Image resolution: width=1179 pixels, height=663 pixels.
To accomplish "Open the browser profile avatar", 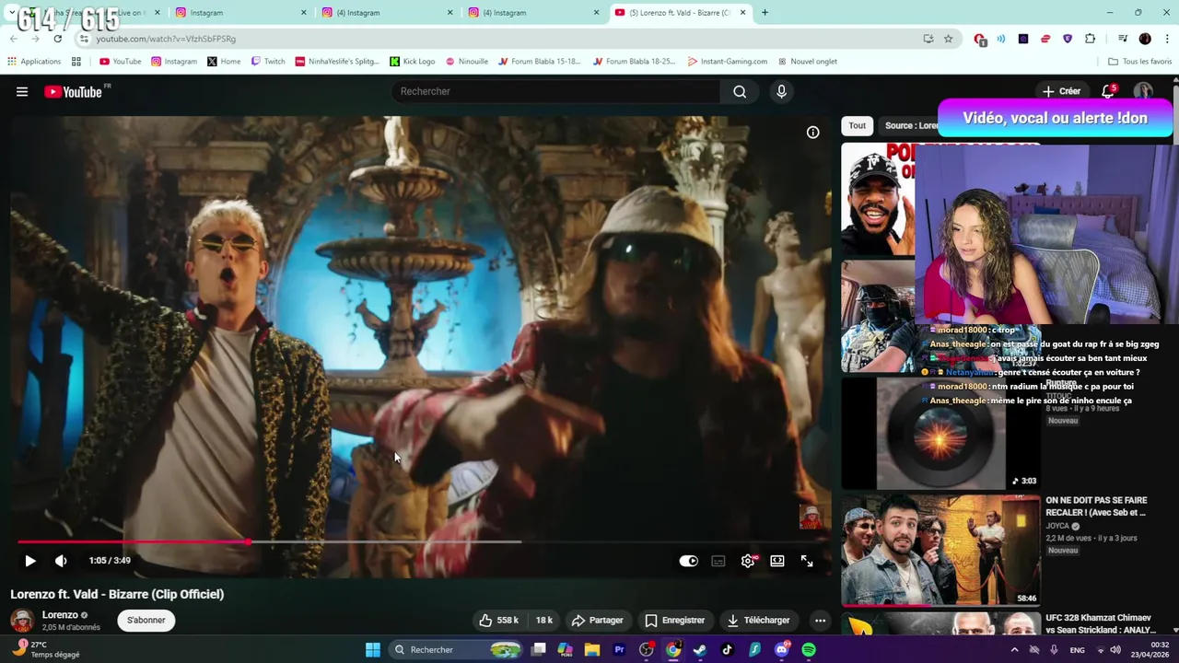I will click(x=1145, y=39).
